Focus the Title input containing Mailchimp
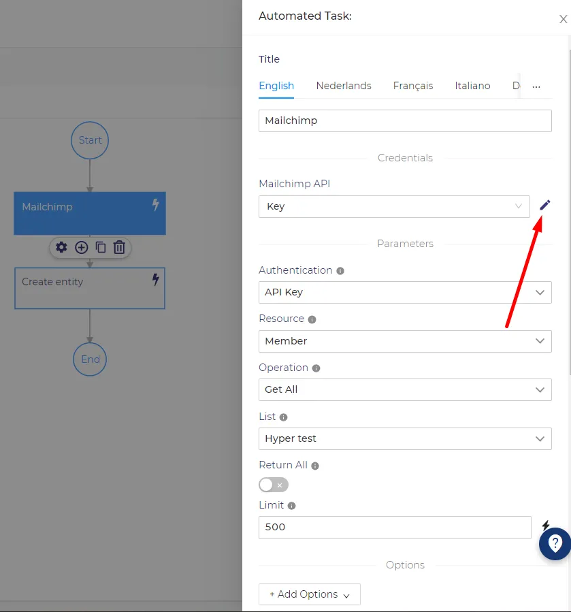 coord(405,120)
